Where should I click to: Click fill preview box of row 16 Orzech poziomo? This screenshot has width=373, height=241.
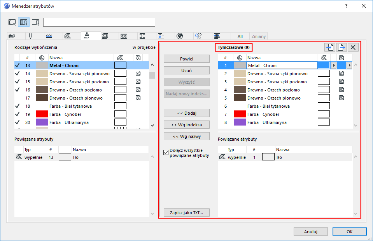tap(120, 90)
